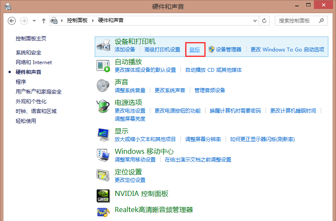Click the back navigation arrow
Screen dimensions: 336x221
(x=12, y=20)
